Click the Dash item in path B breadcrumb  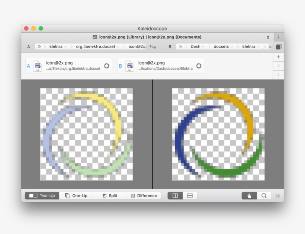click(195, 46)
